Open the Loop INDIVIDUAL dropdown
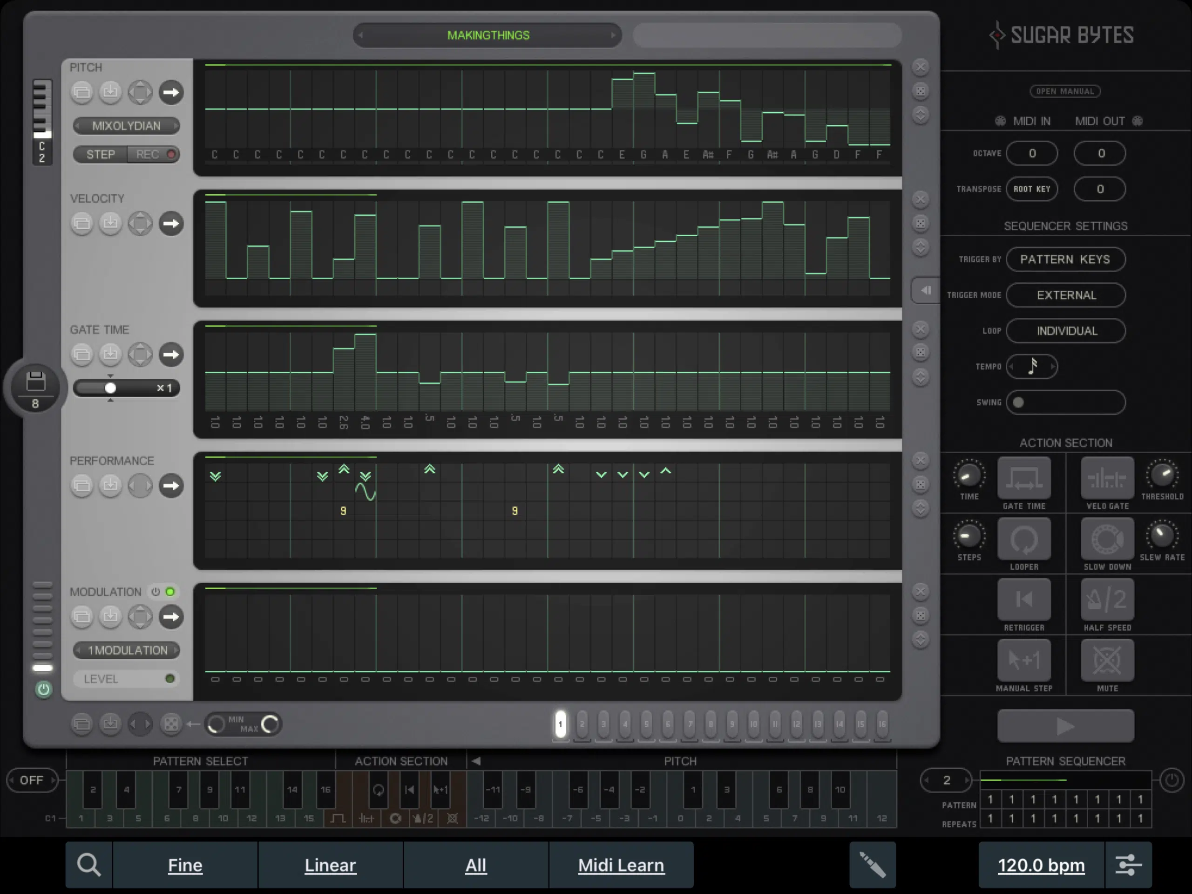 pyautogui.click(x=1065, y=331)
